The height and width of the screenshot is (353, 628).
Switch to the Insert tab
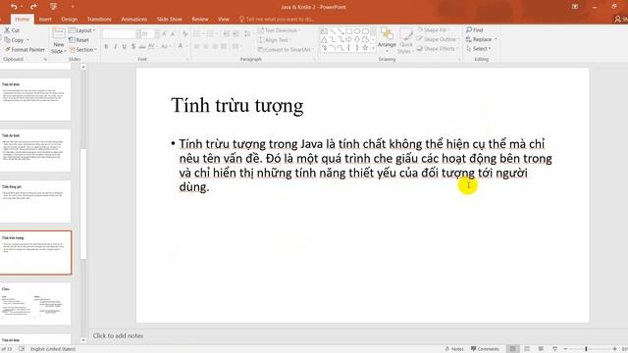pos(45,20)
